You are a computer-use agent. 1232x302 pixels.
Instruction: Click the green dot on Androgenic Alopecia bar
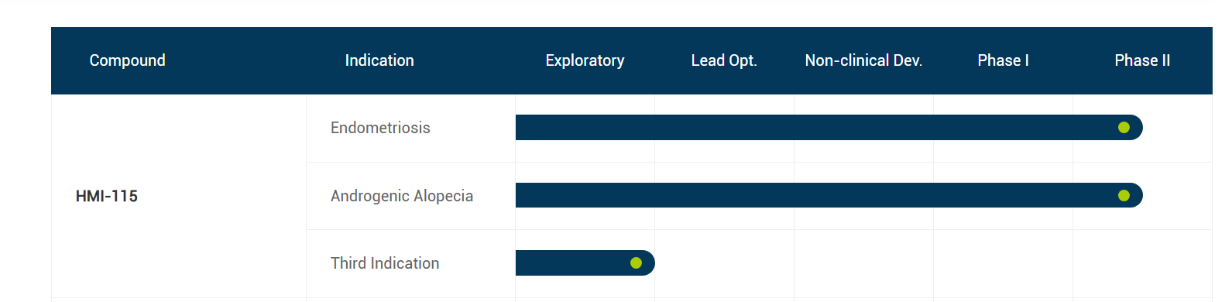coord(1124,196)
